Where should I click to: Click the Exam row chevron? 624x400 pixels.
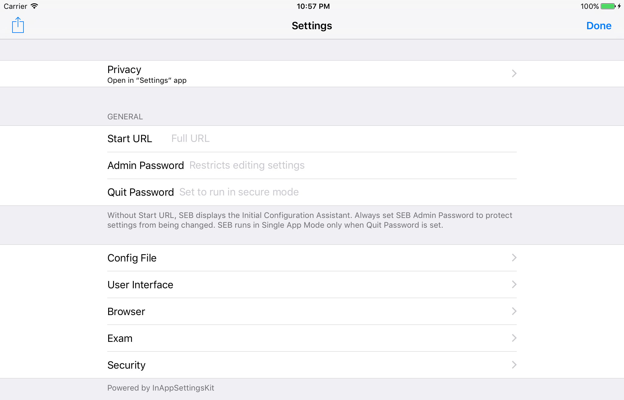tap(514, 338)
